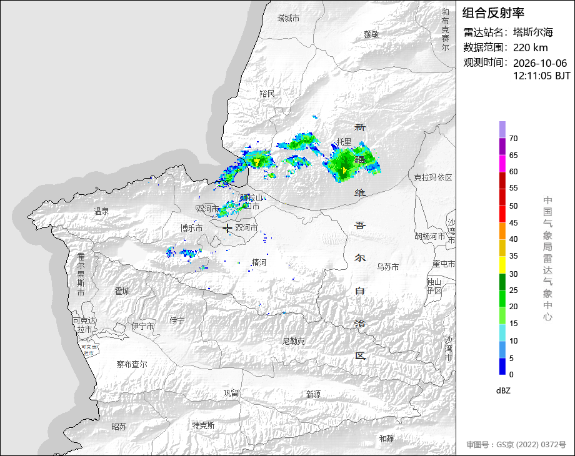Click the red 50 dBZ legend swatch
The height and width of the screenshot is (456, 575).
[x=502, y=197]
